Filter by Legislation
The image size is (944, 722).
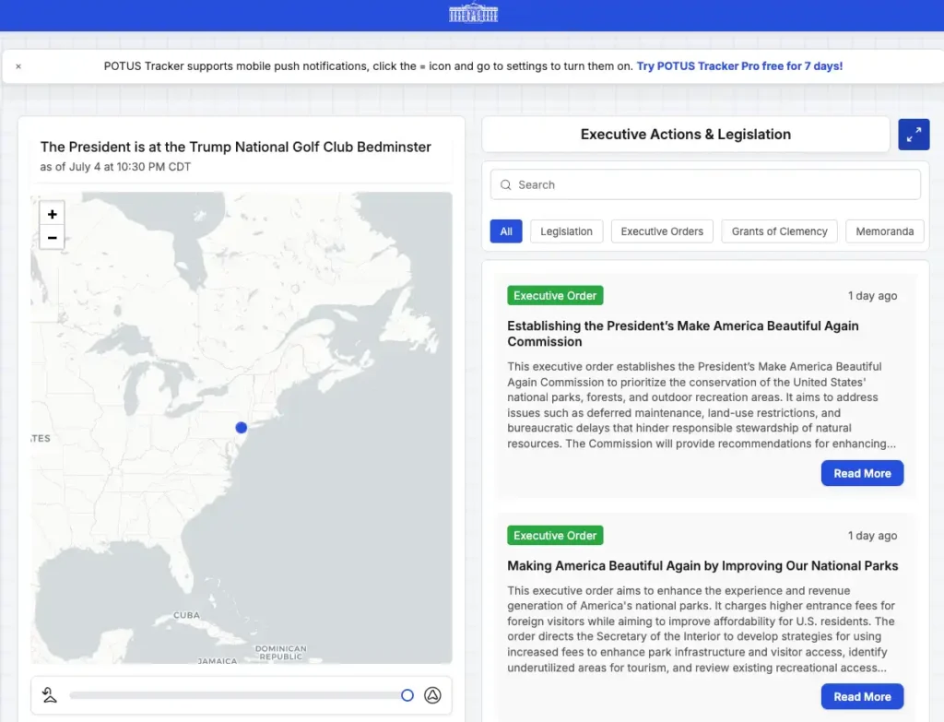[x=566, y=231]
